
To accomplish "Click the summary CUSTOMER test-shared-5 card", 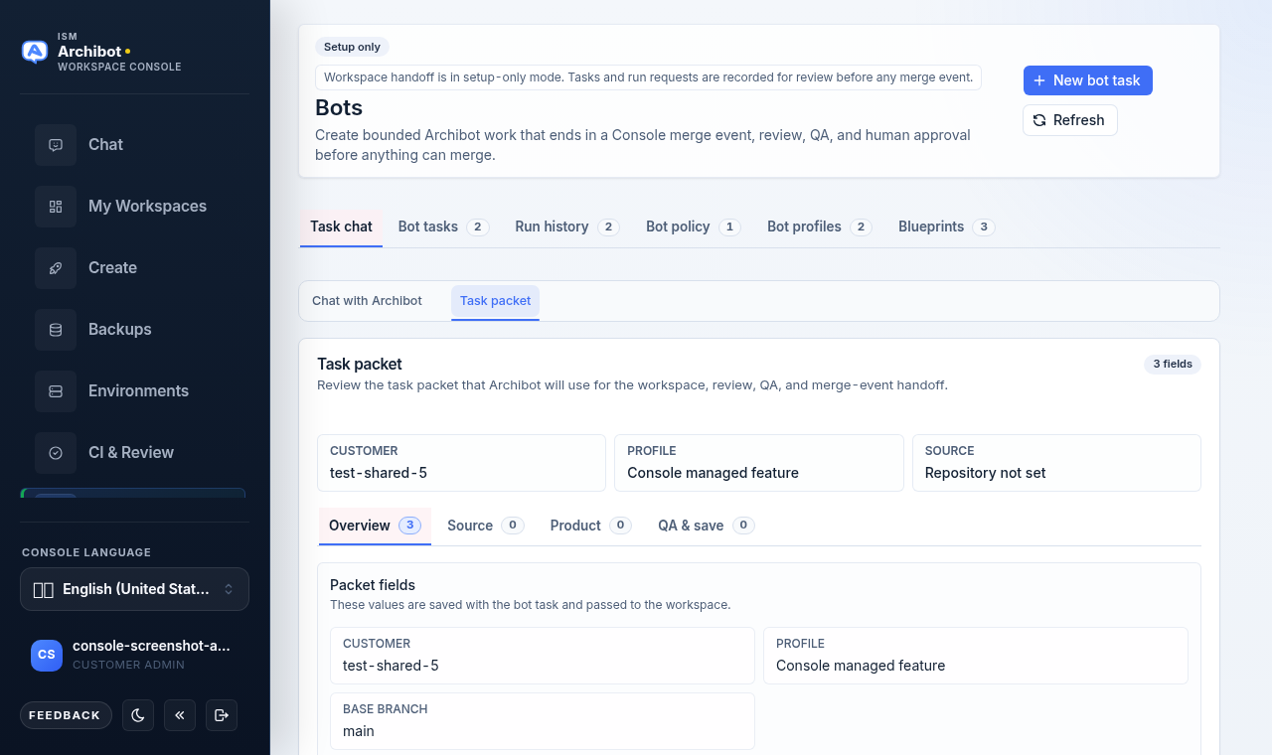I will tap(461, 463).
